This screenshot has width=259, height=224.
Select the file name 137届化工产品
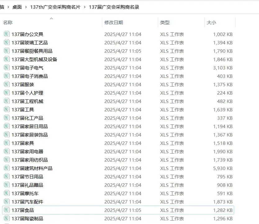tap(27, 118)
